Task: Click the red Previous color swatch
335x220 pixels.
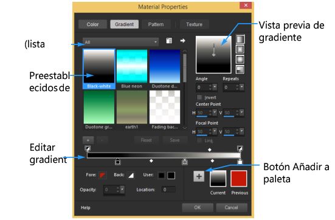Action: [x=239, y=179]
